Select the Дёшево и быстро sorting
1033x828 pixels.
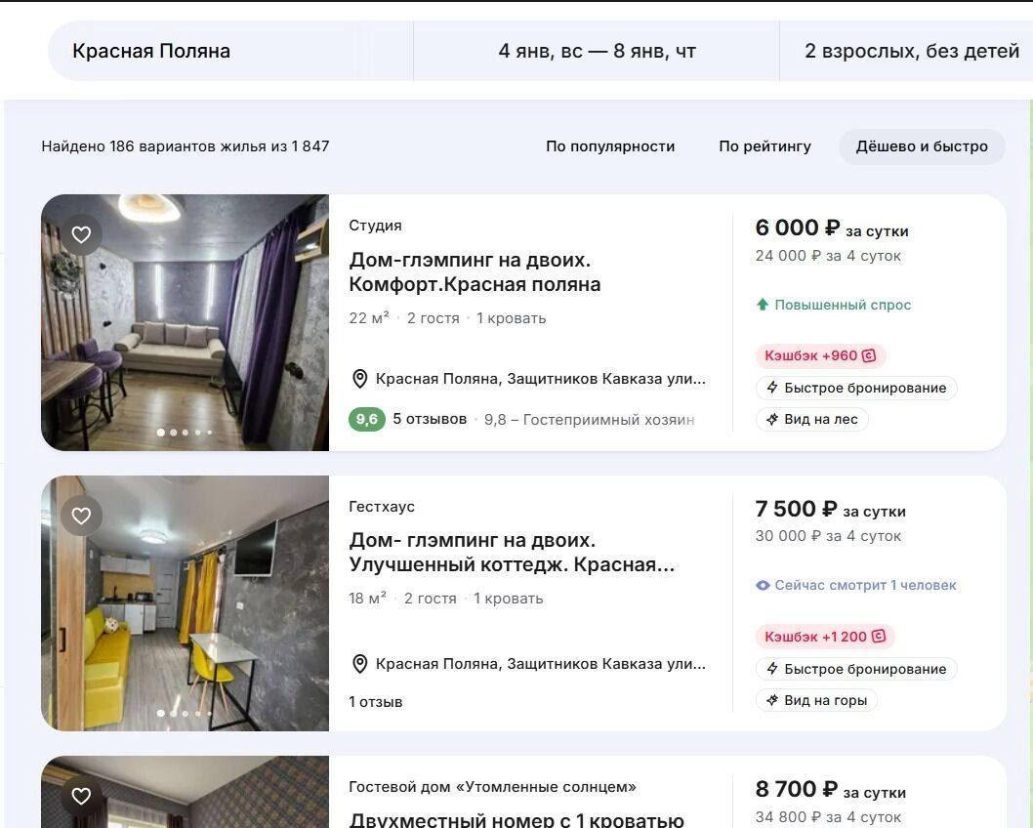[922, 146]
